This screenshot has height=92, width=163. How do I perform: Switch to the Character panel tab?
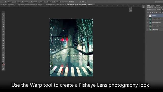[158, 5]
